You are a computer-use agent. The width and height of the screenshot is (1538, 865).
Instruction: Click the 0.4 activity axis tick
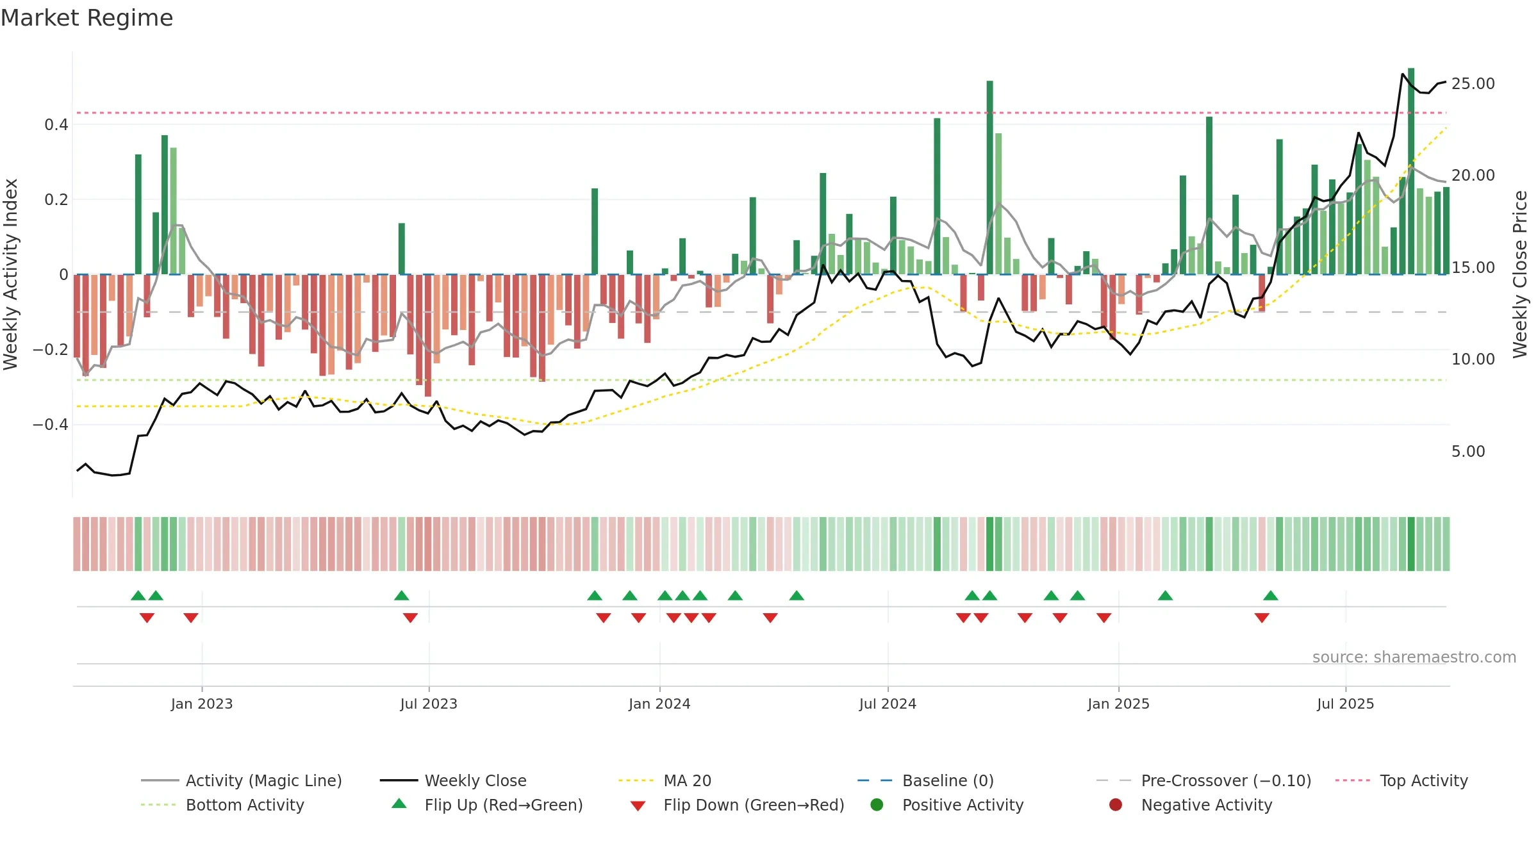56,125
